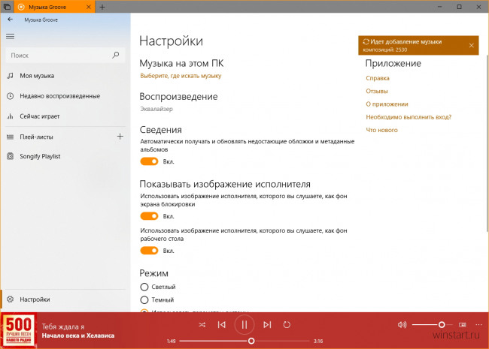
Task: Open Отзывы link
Action: click(x=377, y=92)
